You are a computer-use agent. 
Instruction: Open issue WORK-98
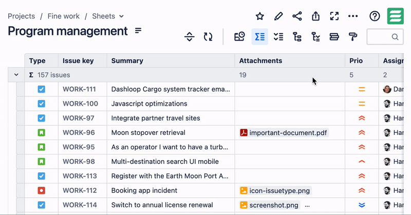[x=79, y=162]
